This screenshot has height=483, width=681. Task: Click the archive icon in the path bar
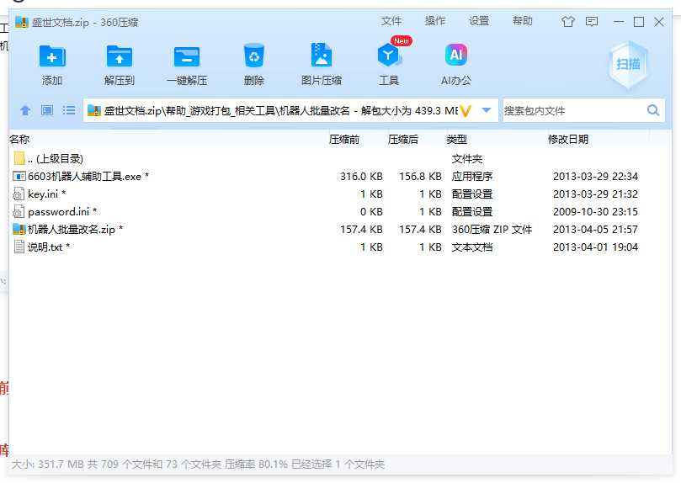tap(93, 111)
